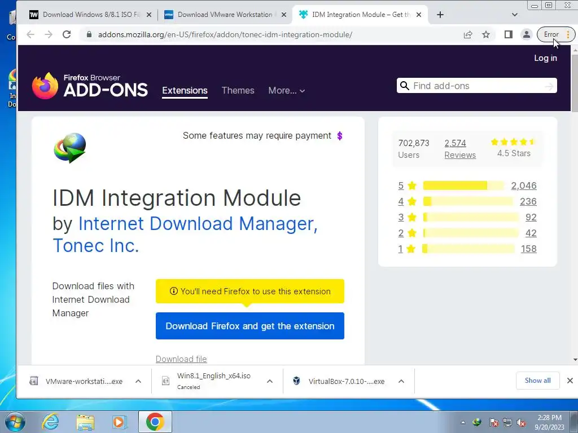Open Windows Explorer from taskbar
Viewport: 578px width, 433px height.
[85, 422]
